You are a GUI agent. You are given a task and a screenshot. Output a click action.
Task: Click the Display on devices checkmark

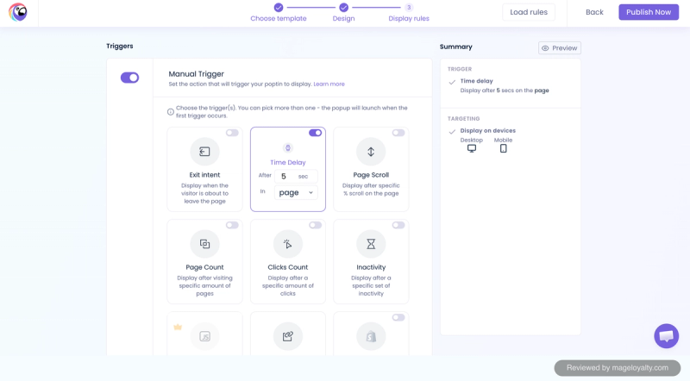pyautogui.click(x=452, y=132)
